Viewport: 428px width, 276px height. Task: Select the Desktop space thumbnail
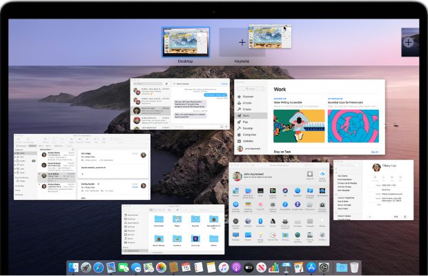point(186,42)
